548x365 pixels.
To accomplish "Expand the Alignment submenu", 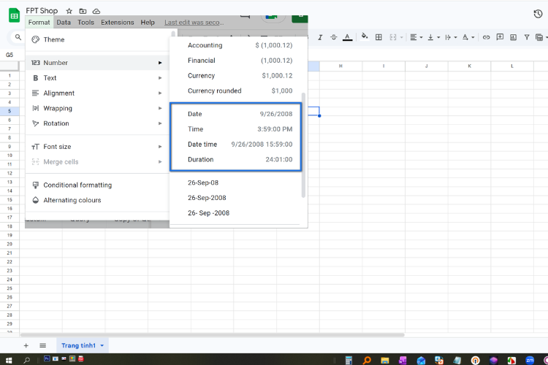I will (x=97, y=93).
